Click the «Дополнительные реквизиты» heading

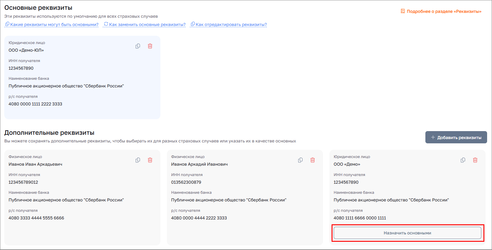(x=49, y=133)
